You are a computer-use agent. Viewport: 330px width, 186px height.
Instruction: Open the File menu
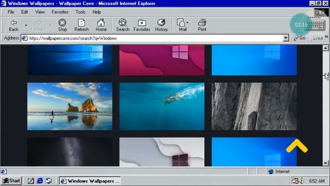pyautogui.click(x=11, y=12)
